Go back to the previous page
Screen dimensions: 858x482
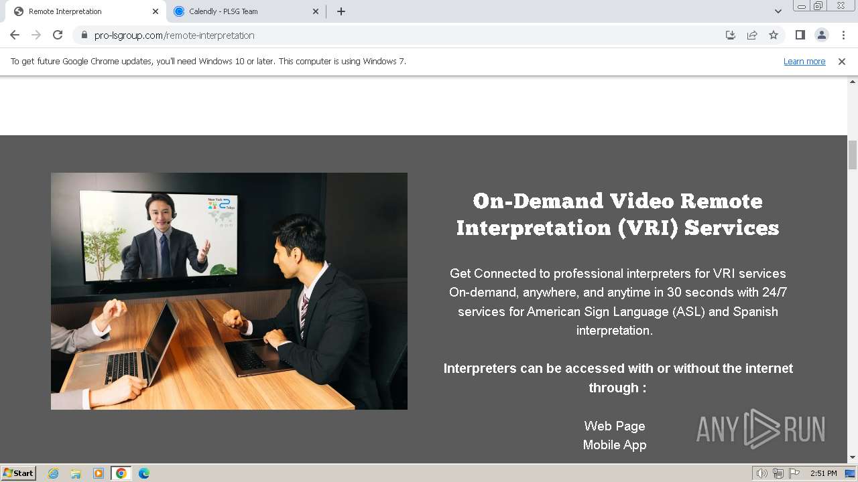tap(15, 35)
